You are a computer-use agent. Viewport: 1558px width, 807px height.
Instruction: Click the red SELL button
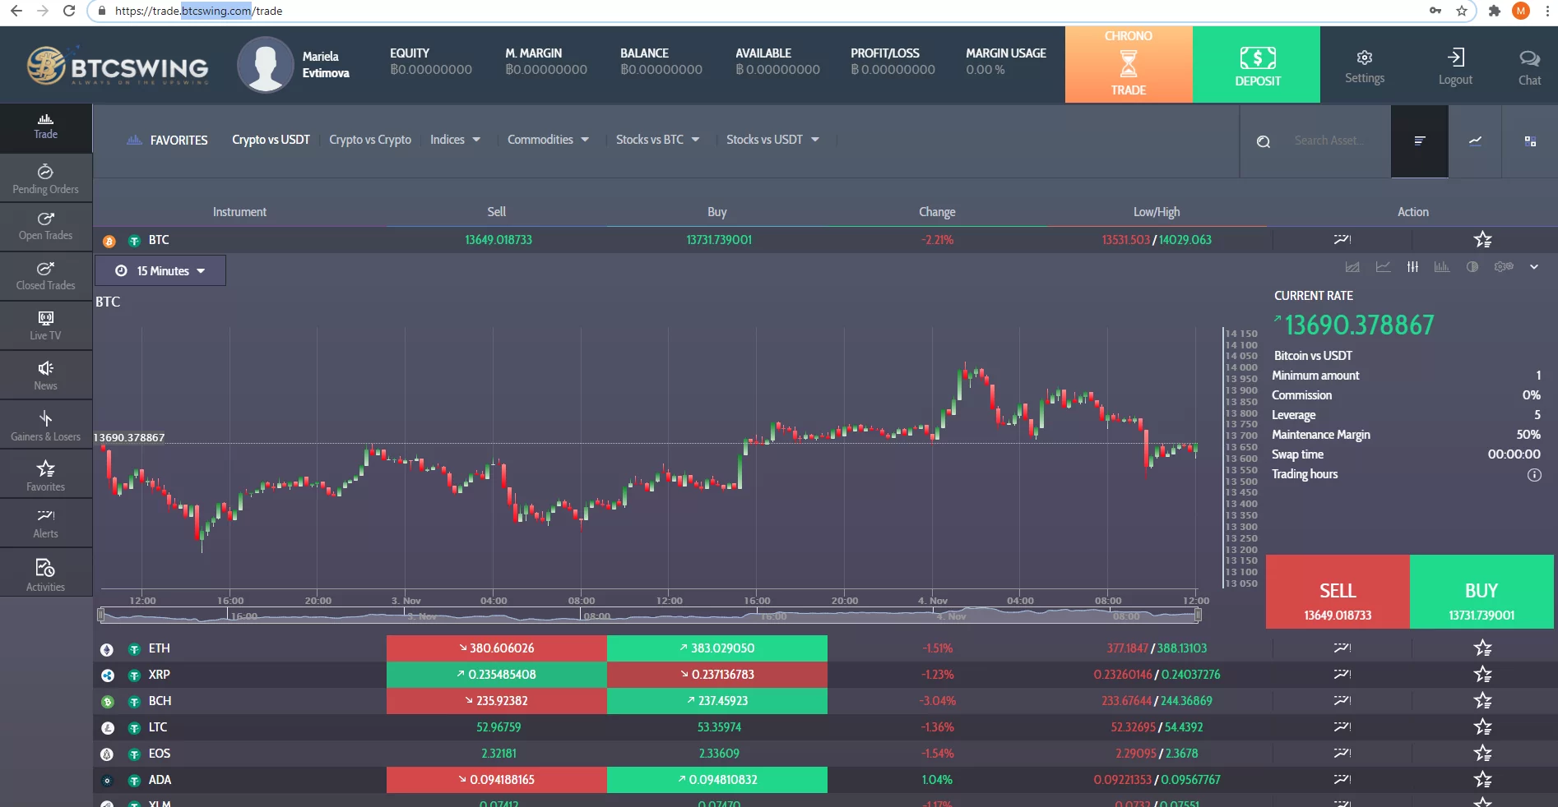(x=1338, y=593)
